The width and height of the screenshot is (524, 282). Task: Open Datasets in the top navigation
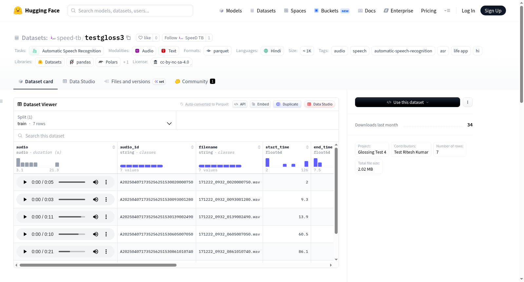click(x=263, y=10)
